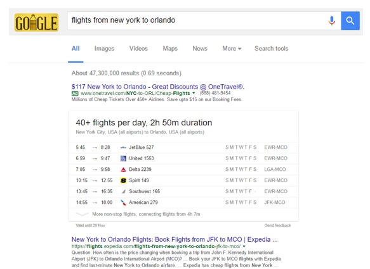Click the Southwest airline logo icon
This screenshot has height=269, width=370.
[123, 192]
